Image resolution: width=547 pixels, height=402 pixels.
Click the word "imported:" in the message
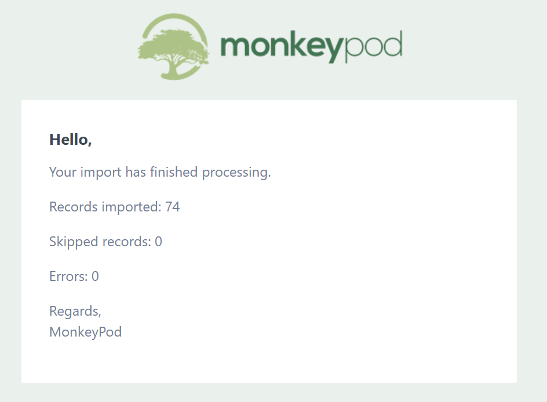pos(131,207)
